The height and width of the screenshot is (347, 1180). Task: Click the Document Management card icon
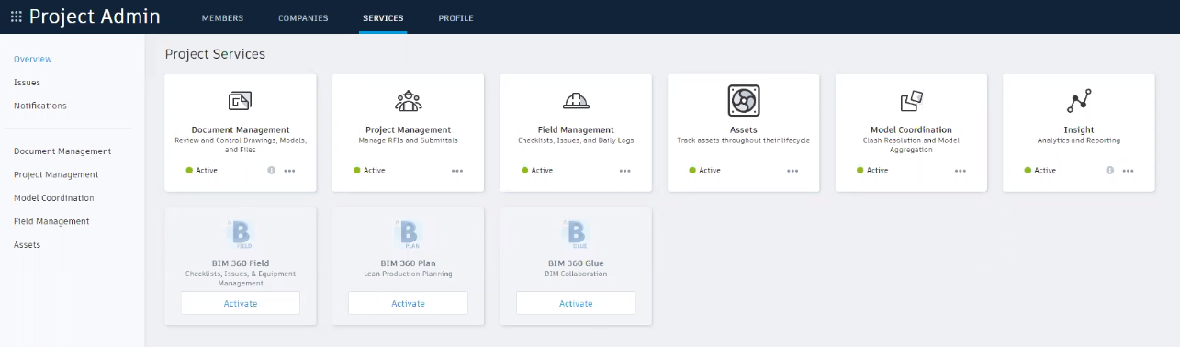pyautogui.click(x=241, y=101)
